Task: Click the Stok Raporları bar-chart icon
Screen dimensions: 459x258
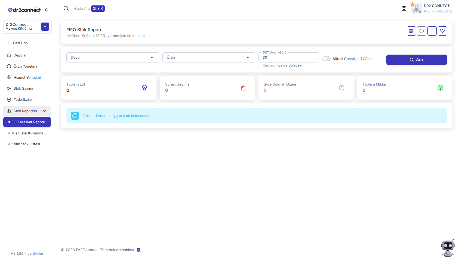Action: click(9, 111)
